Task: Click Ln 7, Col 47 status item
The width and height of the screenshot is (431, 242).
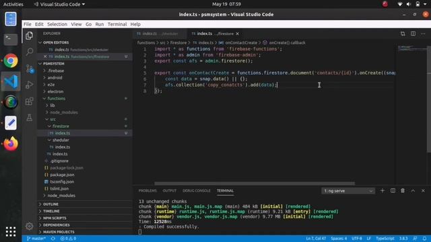Action: coord(316,239)
